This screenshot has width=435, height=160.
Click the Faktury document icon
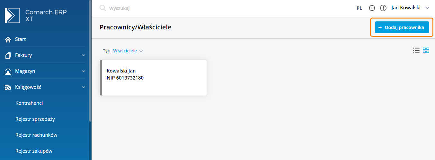tap(8, 55)
